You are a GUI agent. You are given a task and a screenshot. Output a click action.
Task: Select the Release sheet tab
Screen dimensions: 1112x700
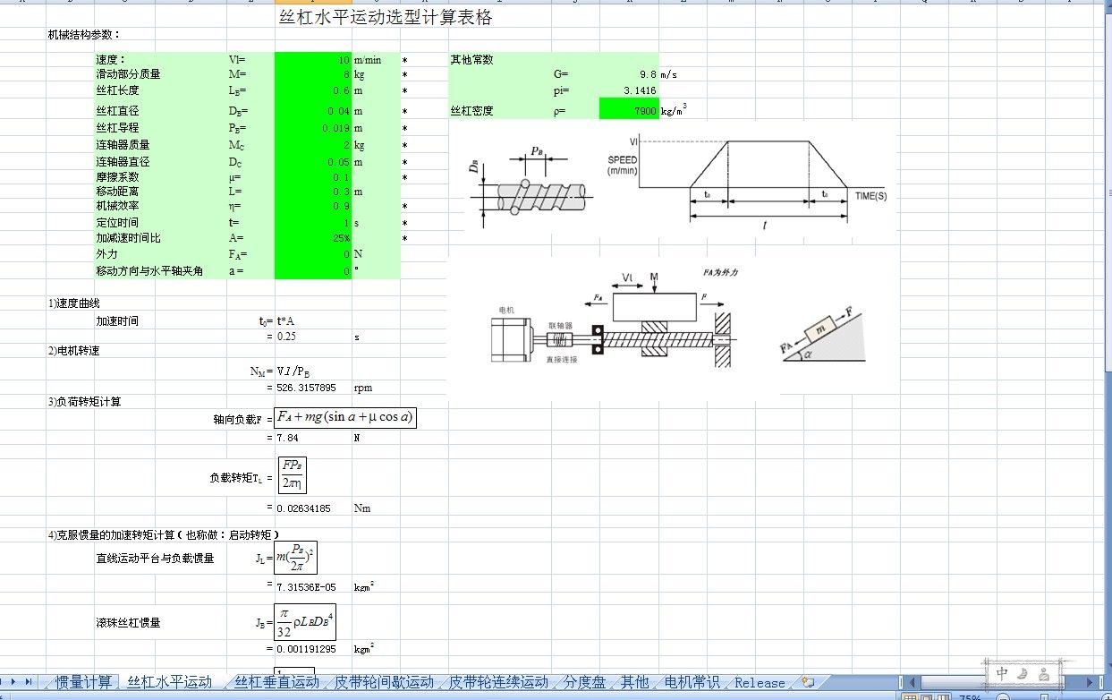759,682
